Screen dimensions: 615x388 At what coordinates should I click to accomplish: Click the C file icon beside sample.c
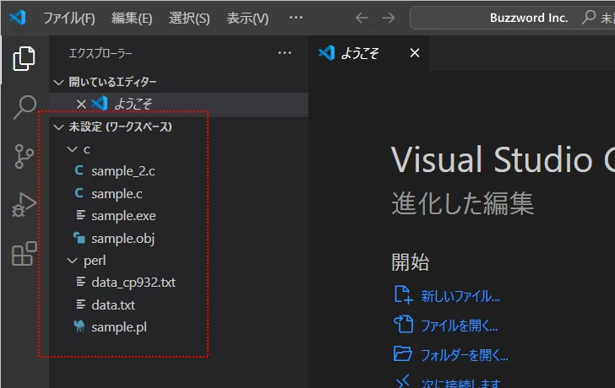coord(79,193)
